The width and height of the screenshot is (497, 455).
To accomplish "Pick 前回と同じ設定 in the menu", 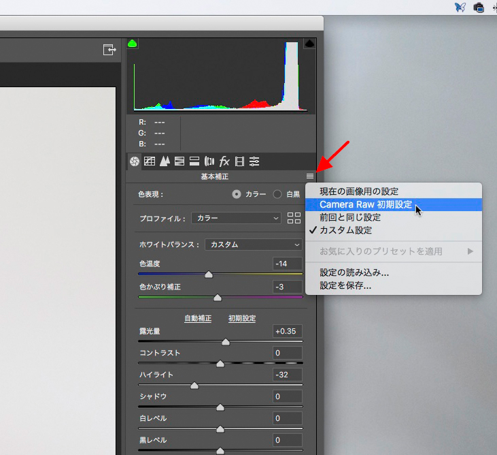I will (350, 217).
